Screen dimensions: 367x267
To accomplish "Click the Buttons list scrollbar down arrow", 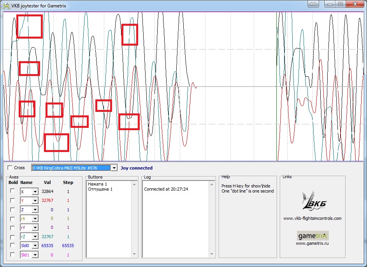I will click(134, 254).
